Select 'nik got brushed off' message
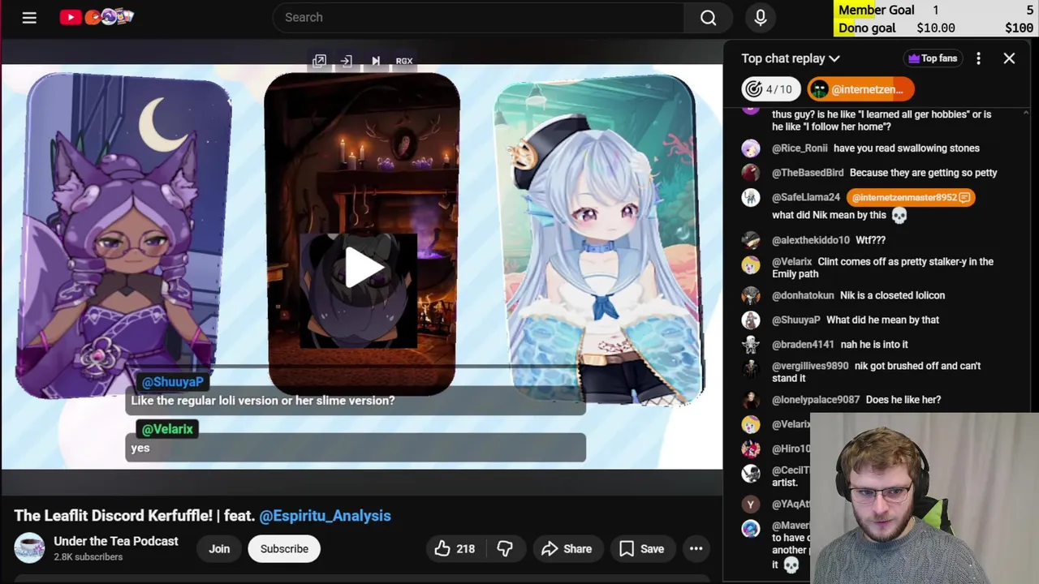1039x584 pixels. click(876, 372)
